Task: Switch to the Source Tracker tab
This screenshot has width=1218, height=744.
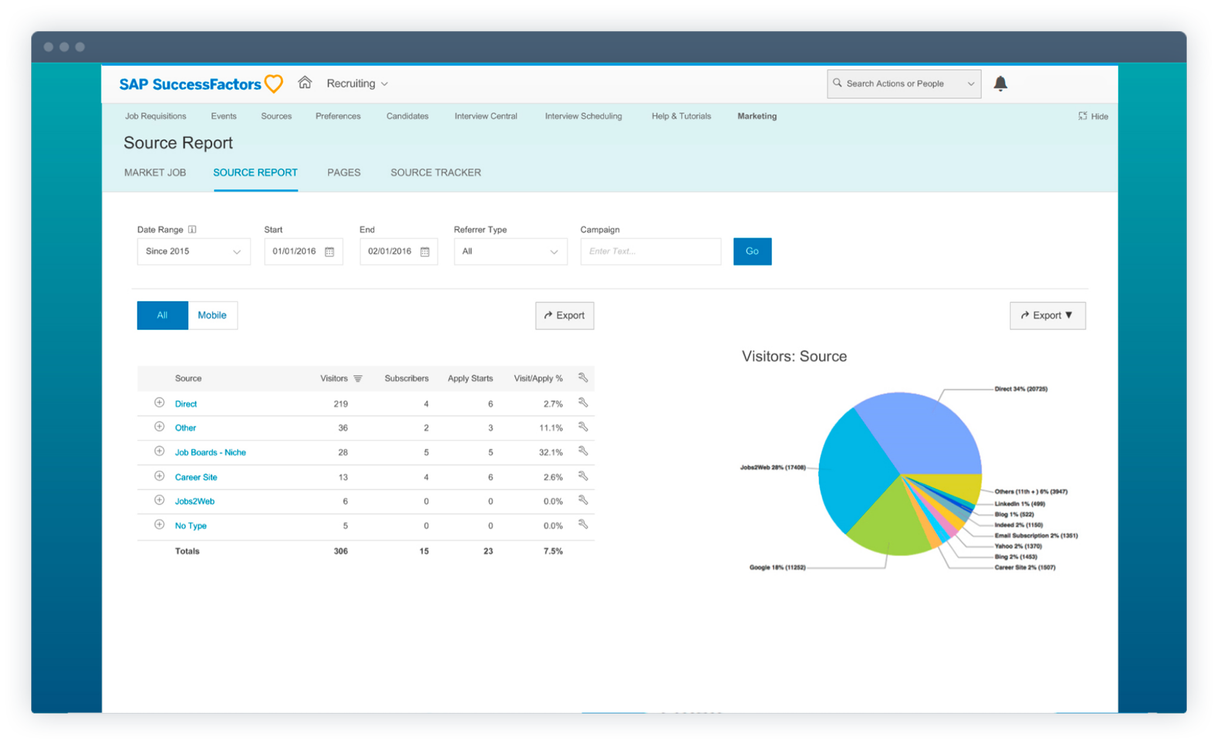Action: click(435, 173)
